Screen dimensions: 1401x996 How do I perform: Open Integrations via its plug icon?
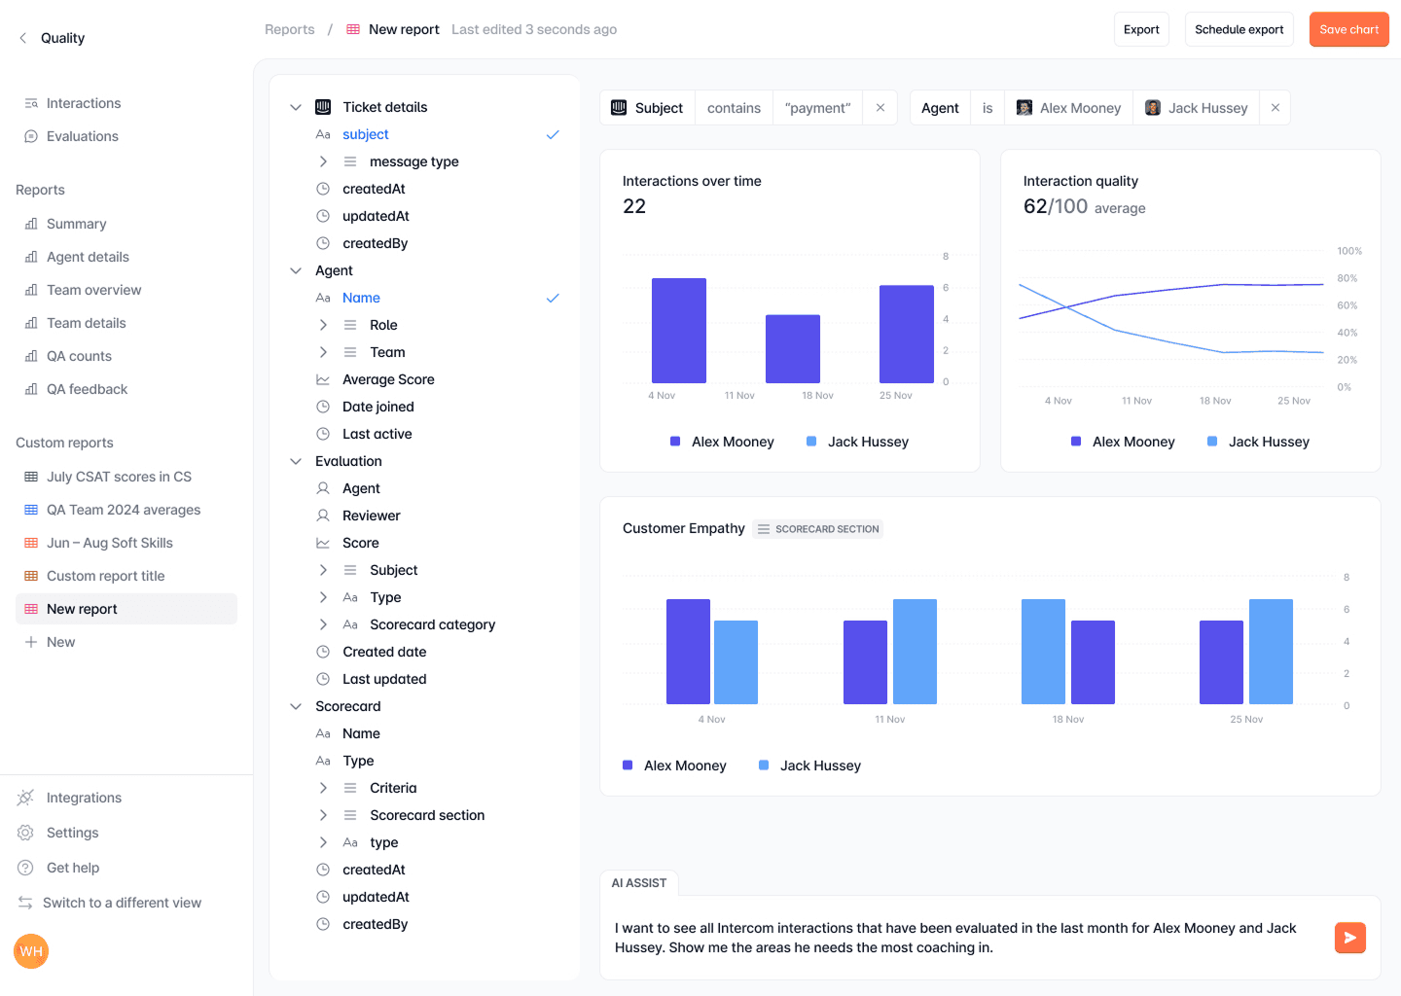tap(25, 798)
